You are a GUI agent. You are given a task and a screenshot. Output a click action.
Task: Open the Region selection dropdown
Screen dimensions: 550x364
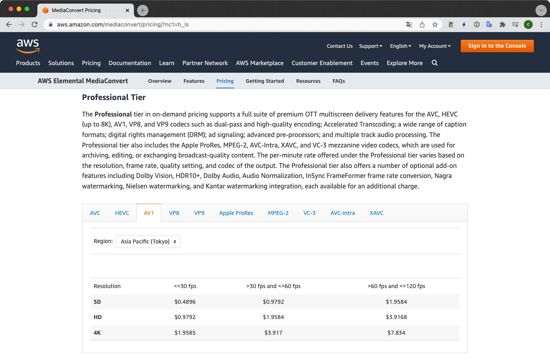point(148,241)
